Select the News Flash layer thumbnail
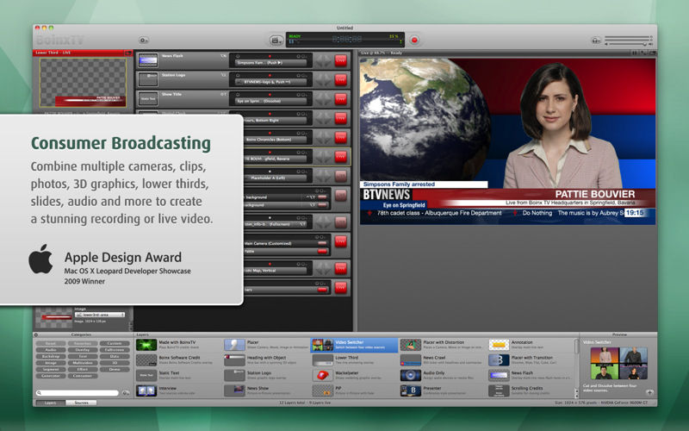689x431 pixels. (148, 60)
